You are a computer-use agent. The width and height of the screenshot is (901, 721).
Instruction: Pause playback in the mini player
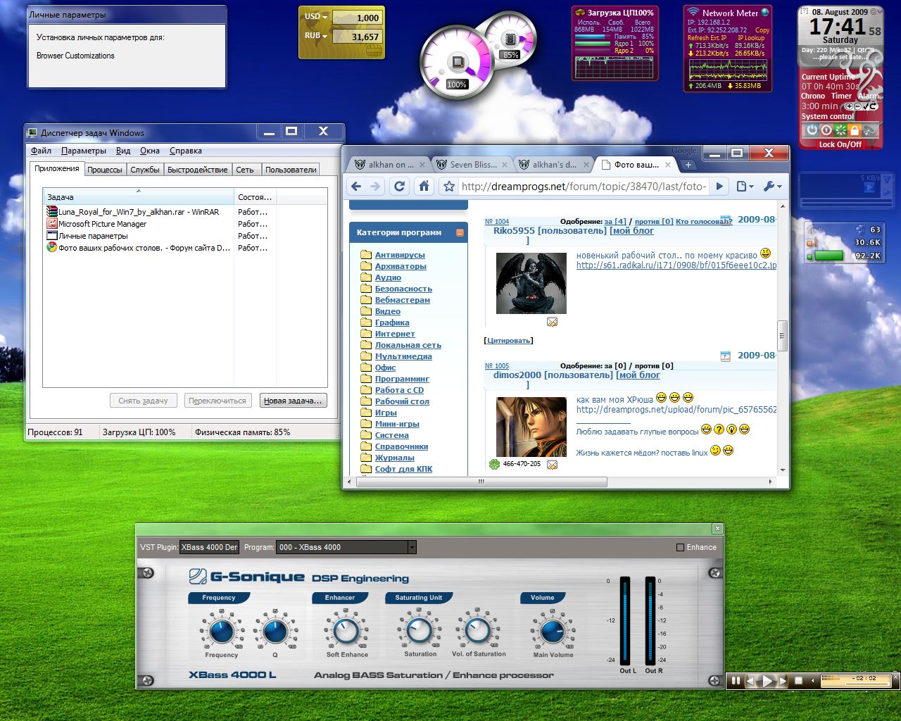(x=736, y=681)
